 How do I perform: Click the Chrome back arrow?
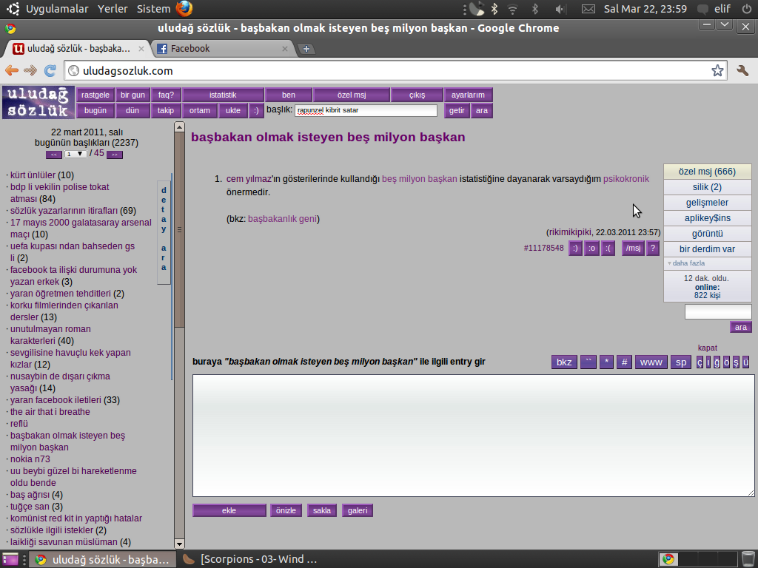pos(12,70)
